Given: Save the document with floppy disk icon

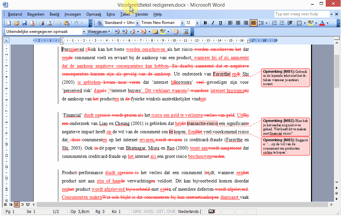Looking at the screenshot, I should point(24,23).
